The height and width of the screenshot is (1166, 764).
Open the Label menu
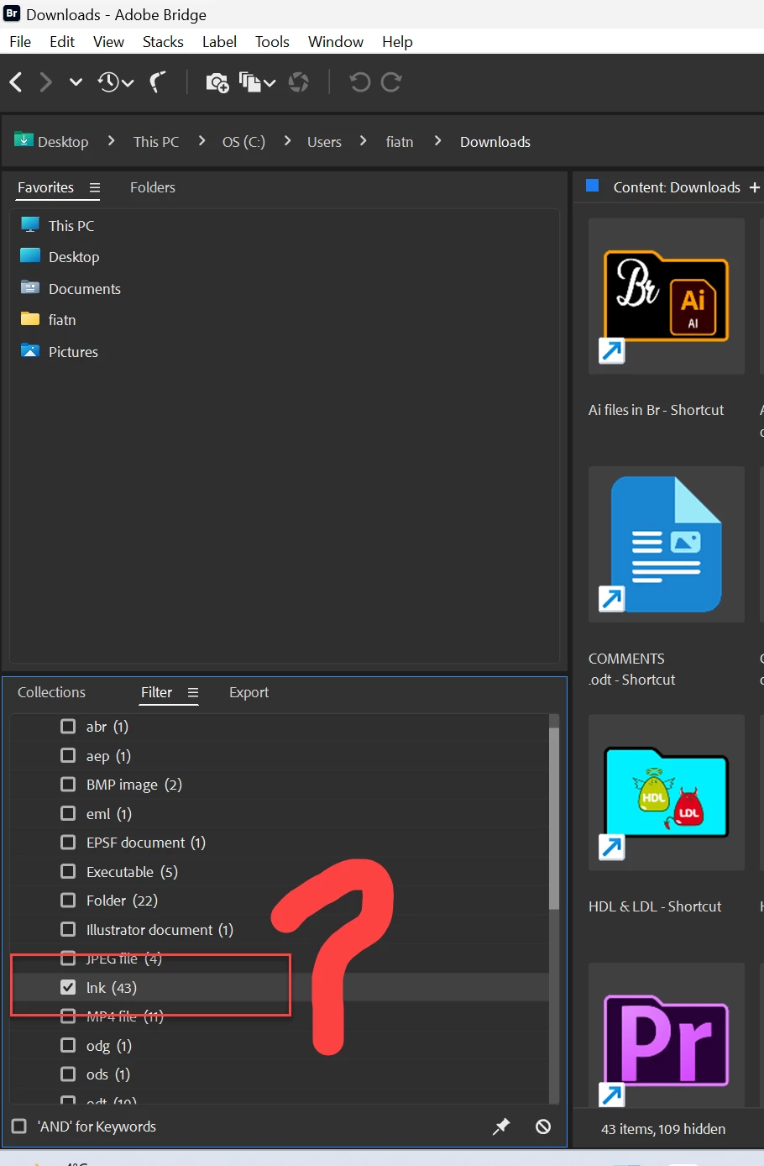pyautogui.click(x=219, y=42)
